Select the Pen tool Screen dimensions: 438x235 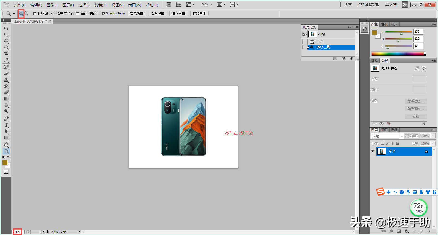(6, 119)
